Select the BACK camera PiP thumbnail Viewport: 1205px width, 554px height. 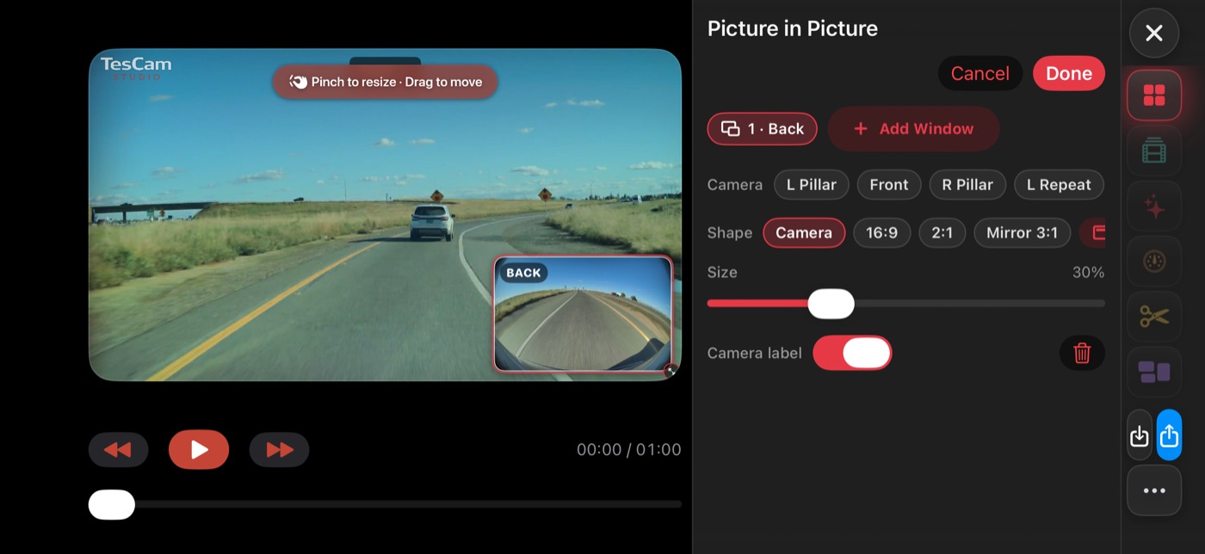(583, 315)
